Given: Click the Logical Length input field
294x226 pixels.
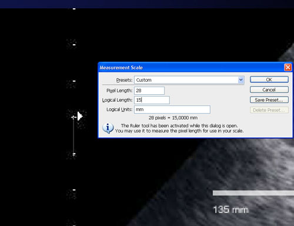Looking at the screenshot, I should pyautogui.click(x=152, y=100).
